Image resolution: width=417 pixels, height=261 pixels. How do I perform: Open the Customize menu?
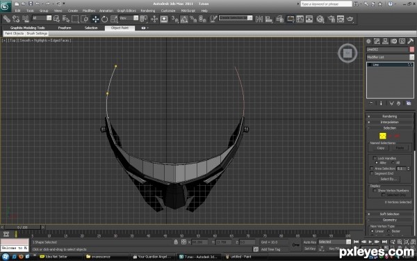click(x=168, y=10)
